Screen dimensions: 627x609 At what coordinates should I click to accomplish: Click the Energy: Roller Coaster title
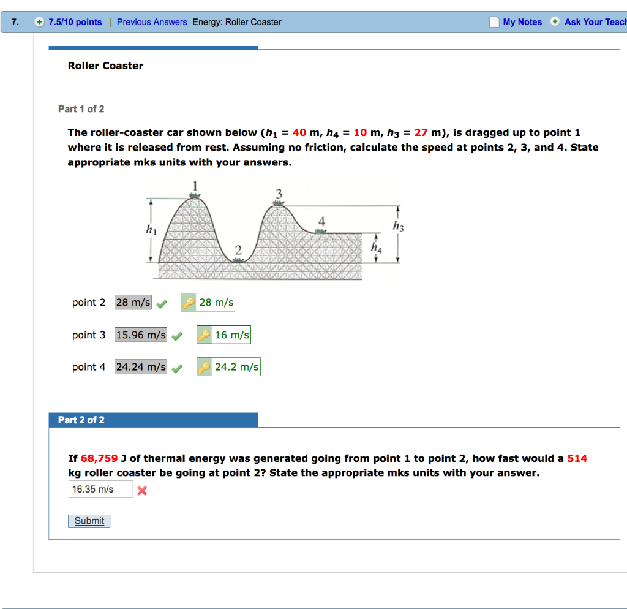237,22
